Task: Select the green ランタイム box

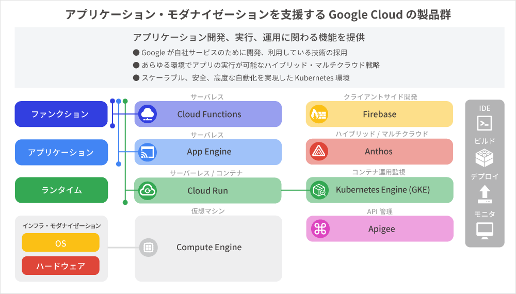Action: [61, 190]
